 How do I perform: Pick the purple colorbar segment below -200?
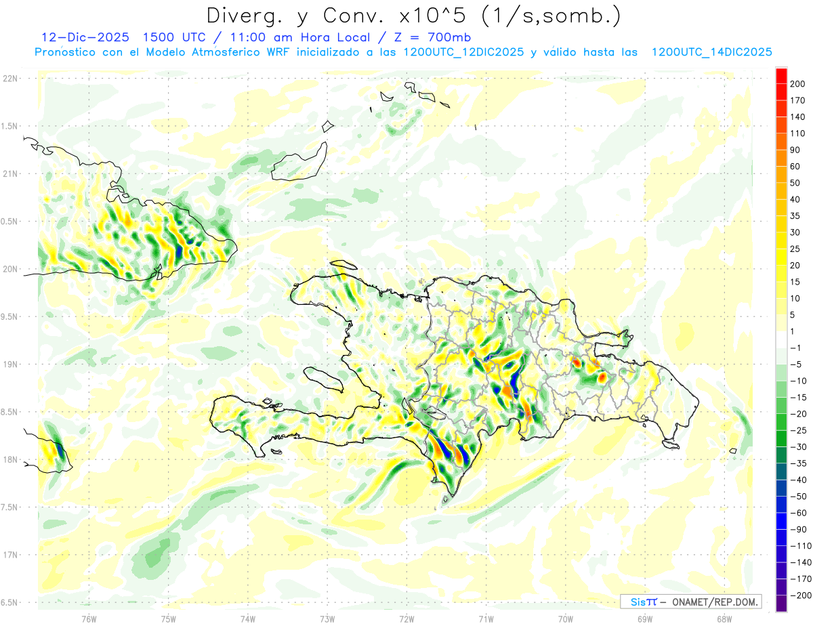[x=781, y=603]
